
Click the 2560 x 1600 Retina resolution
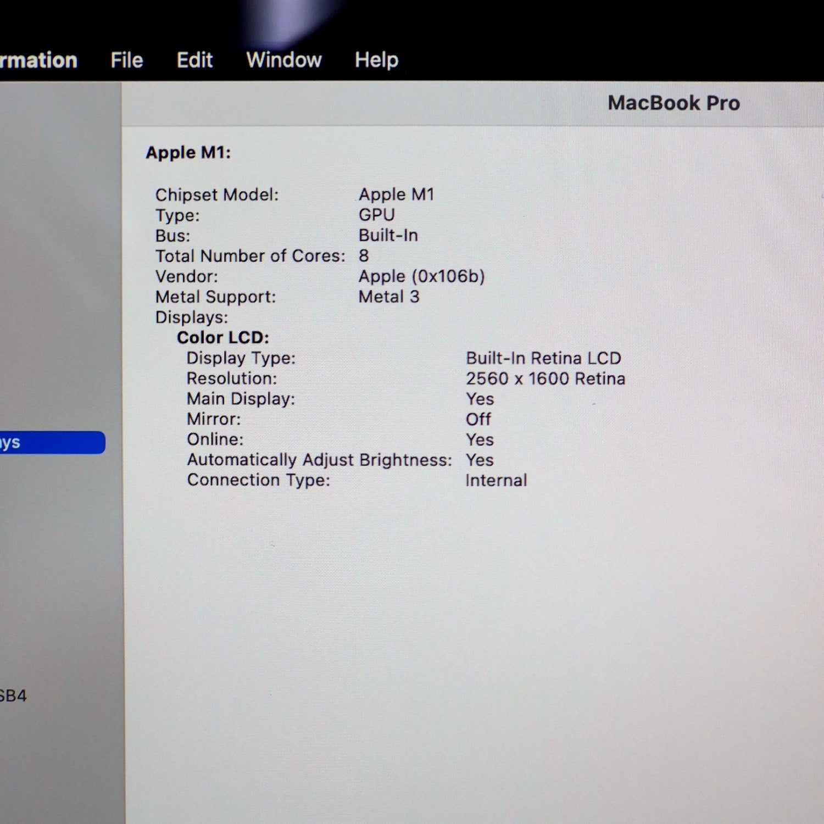click(x=545, y=378)
